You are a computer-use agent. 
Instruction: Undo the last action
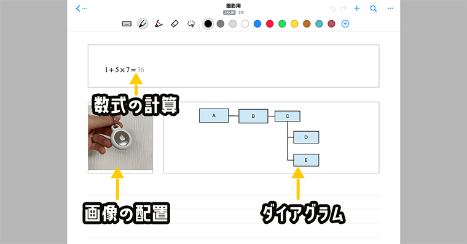coord(333,9)
